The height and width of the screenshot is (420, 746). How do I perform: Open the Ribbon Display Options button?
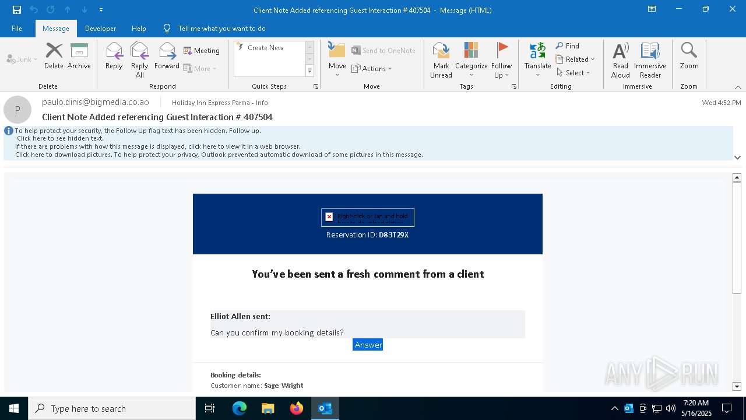[652, 9]
